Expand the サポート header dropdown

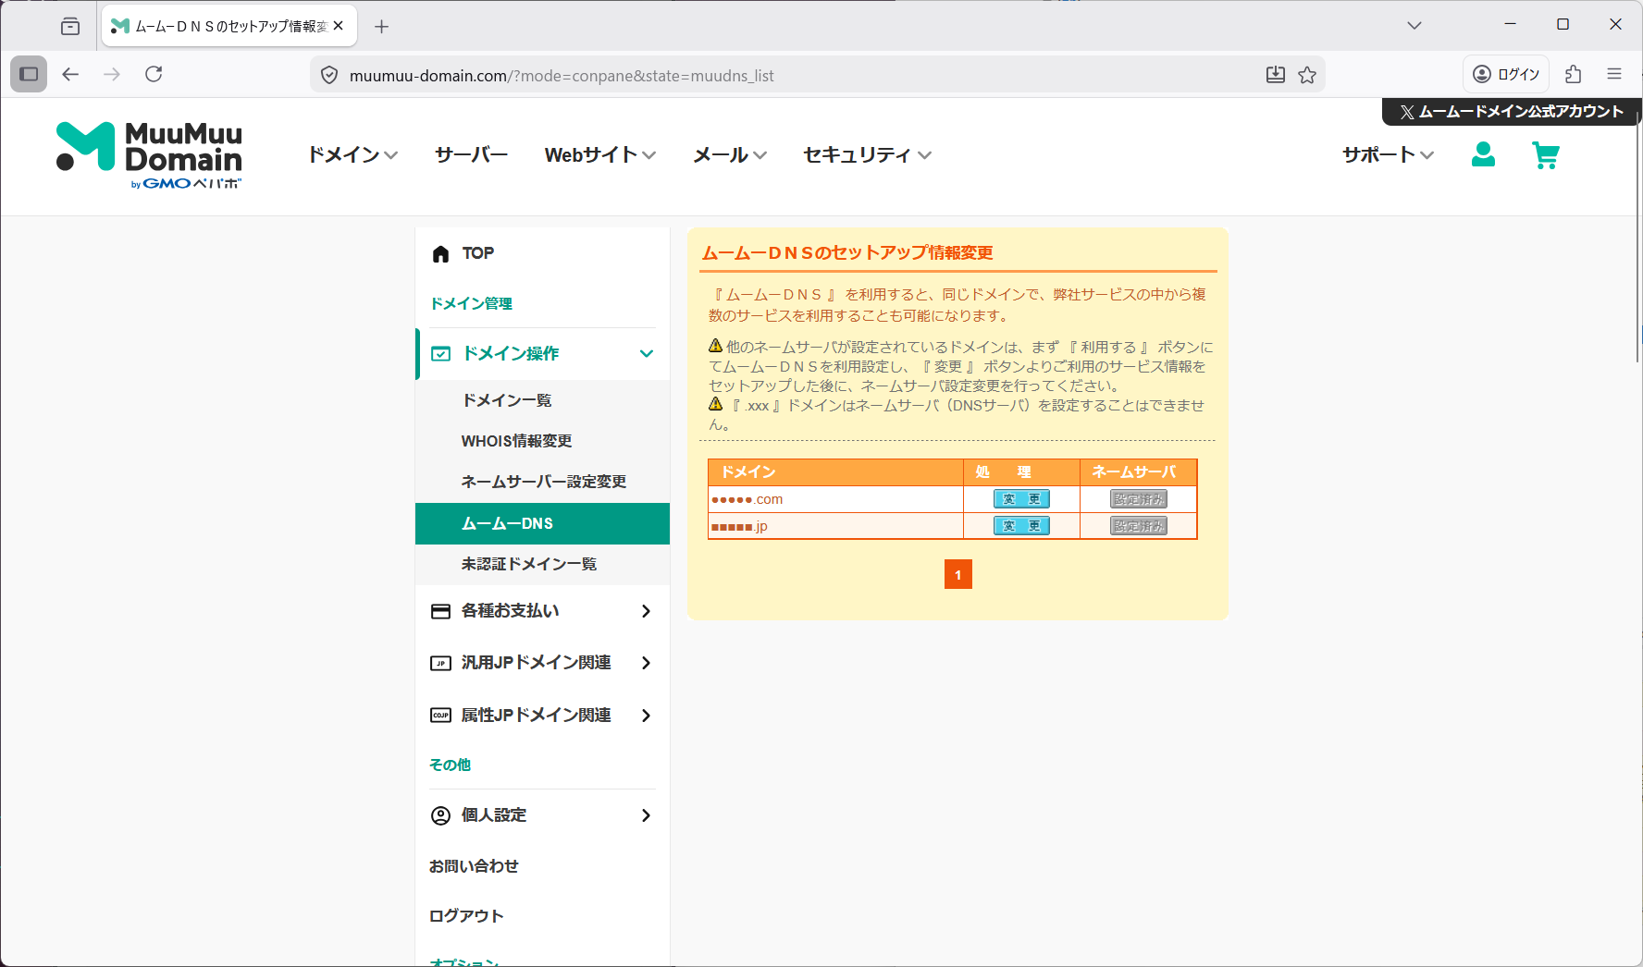click(1389, 155)
